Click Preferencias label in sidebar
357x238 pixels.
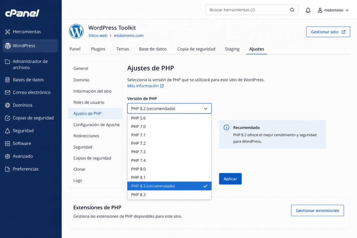pyautogui.click(x=26, y=169)
